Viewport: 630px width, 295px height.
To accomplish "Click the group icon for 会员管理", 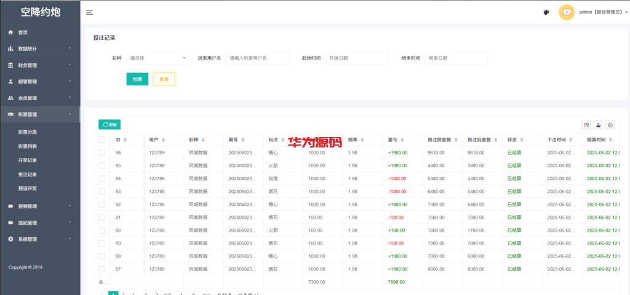I will click(x=11, y=98).
